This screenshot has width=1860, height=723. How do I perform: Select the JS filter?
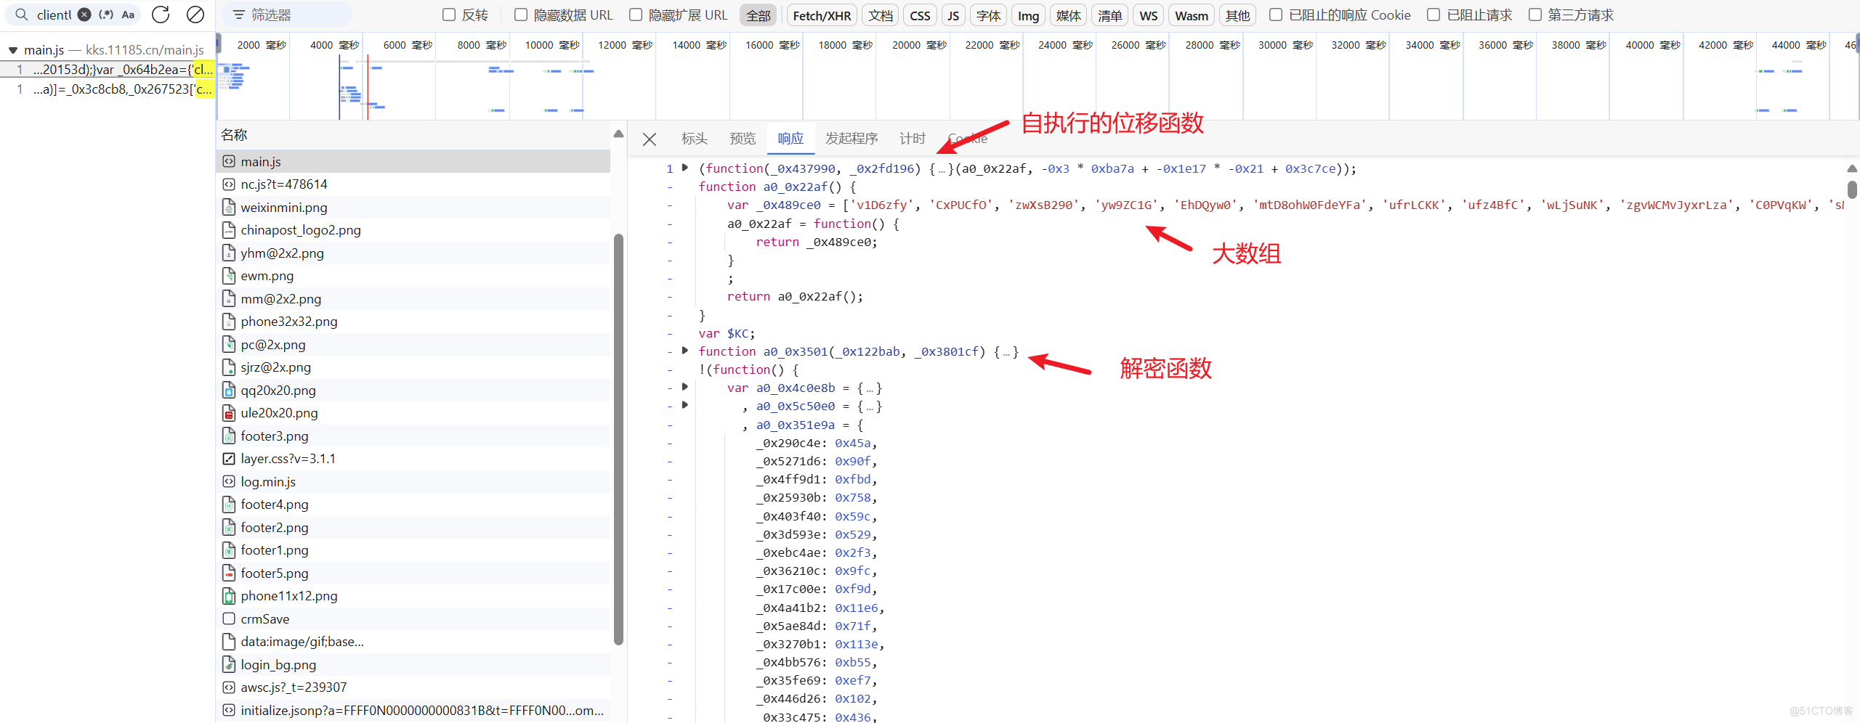[953, 15]
